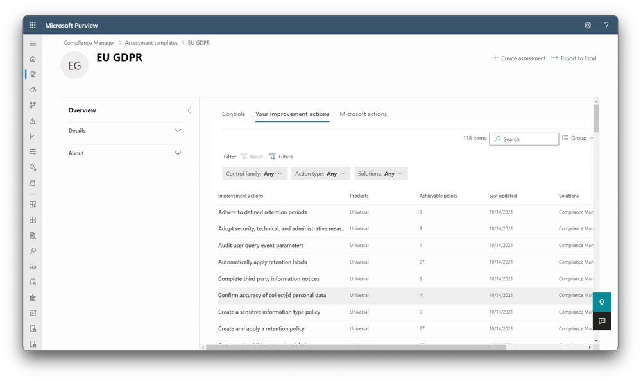Click the arrow icon beside Export to Excel
This screenshot has width=641, height=381.
click(x=554, y=58)
